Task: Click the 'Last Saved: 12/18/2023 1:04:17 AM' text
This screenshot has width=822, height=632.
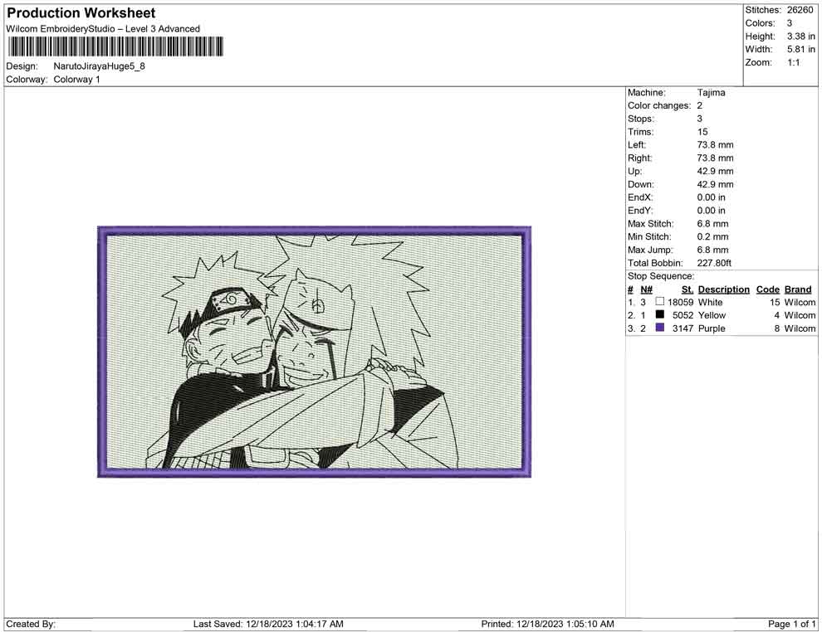Action: (x=268, y=625)
